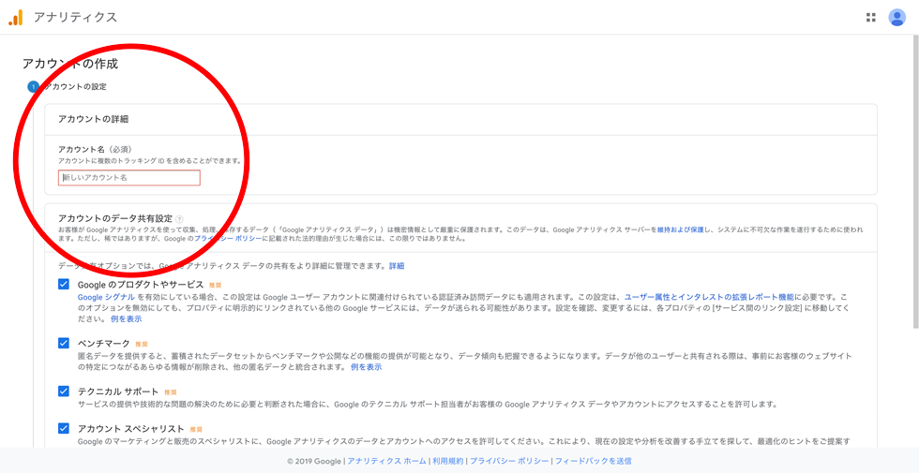Viewport: 919px width, 473px height.
Task: Click フィードバックを送信 in footer
Action: tap(593, 461)
